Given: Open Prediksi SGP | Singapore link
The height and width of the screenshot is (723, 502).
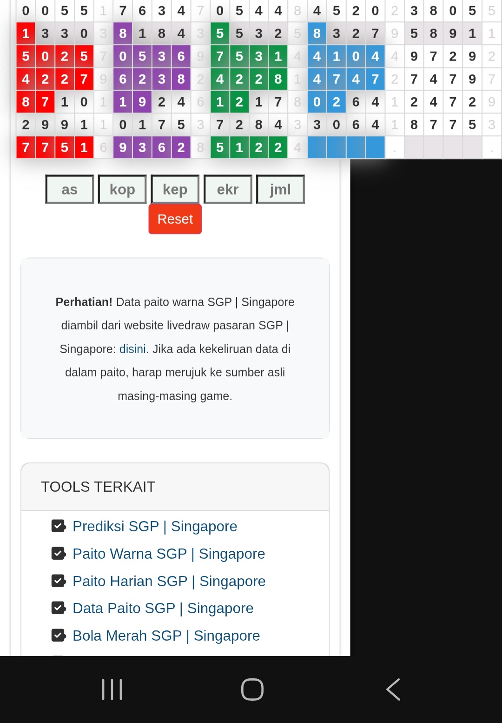Looking at the screenshot, I should tap(155, 526).
